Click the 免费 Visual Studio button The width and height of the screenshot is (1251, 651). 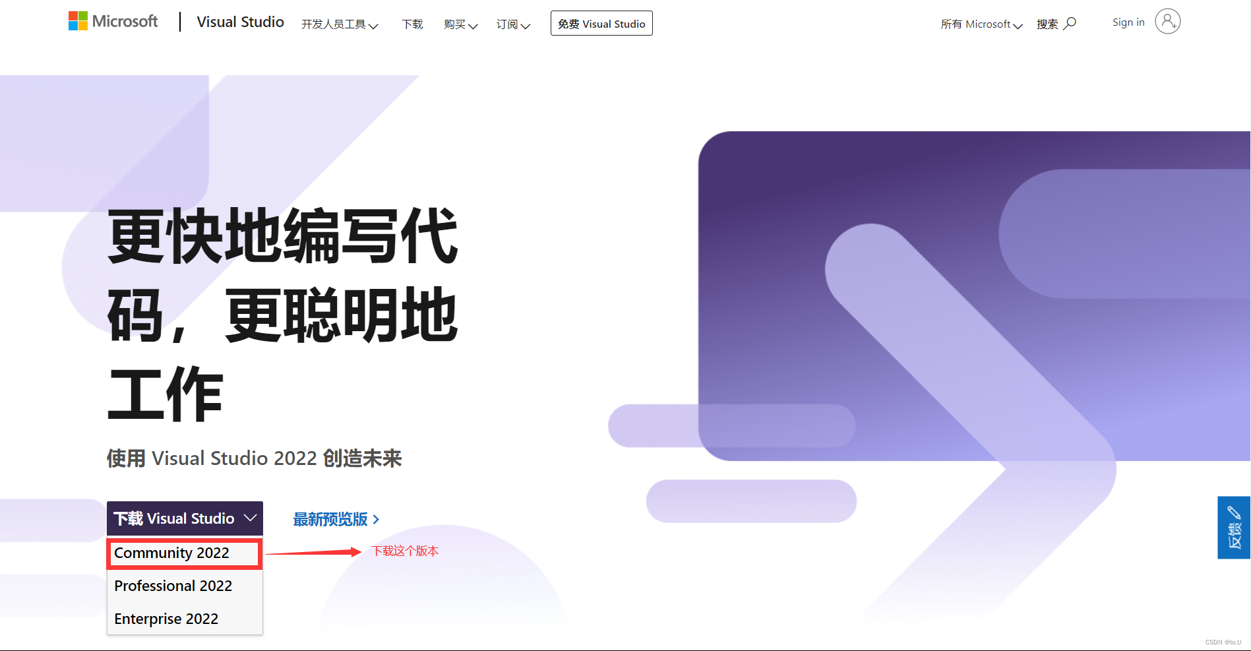pos(601,23)
